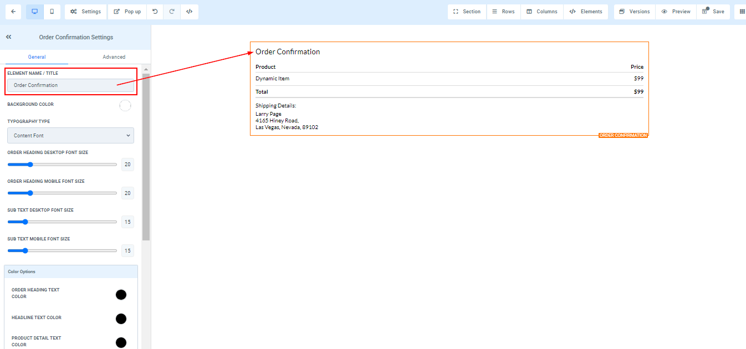The image size is (746, 349).
Task: Switch to desktop view icon
Action: [x=34, y=12]
